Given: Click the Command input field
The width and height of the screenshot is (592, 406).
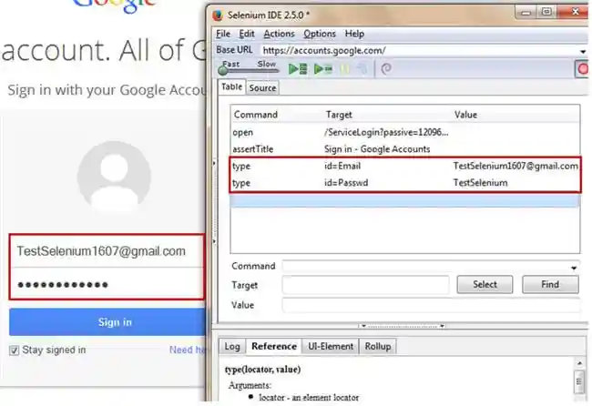Looking at the screenshot, I should (x=426, y=267).
